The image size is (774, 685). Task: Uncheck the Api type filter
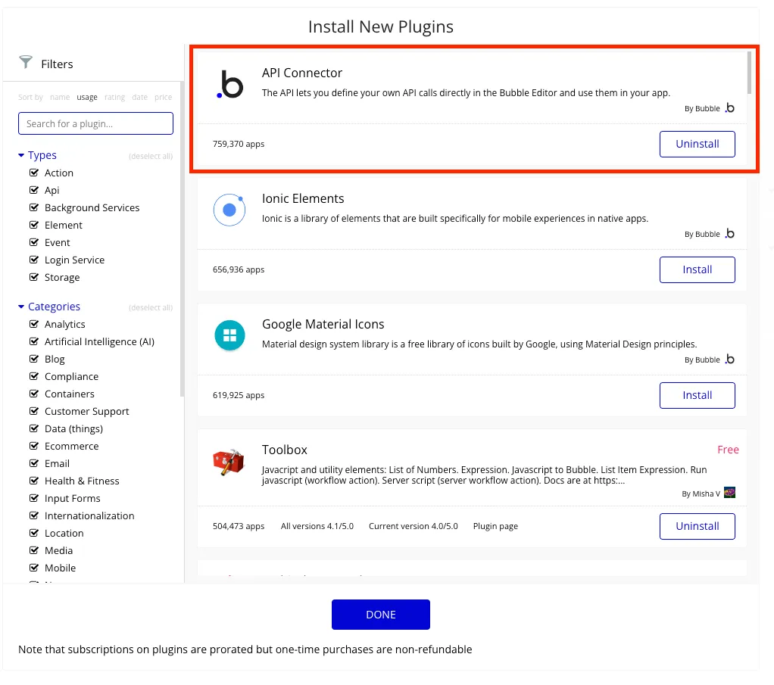34,190
